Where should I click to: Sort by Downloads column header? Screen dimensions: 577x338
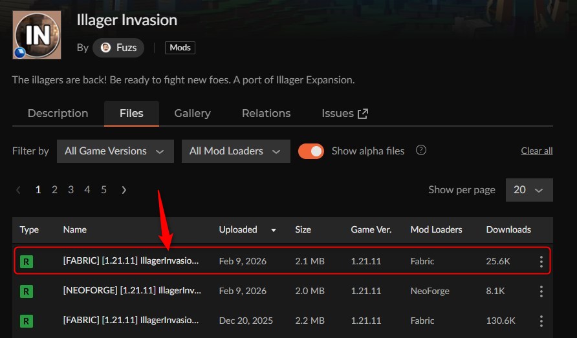point(508,229)
